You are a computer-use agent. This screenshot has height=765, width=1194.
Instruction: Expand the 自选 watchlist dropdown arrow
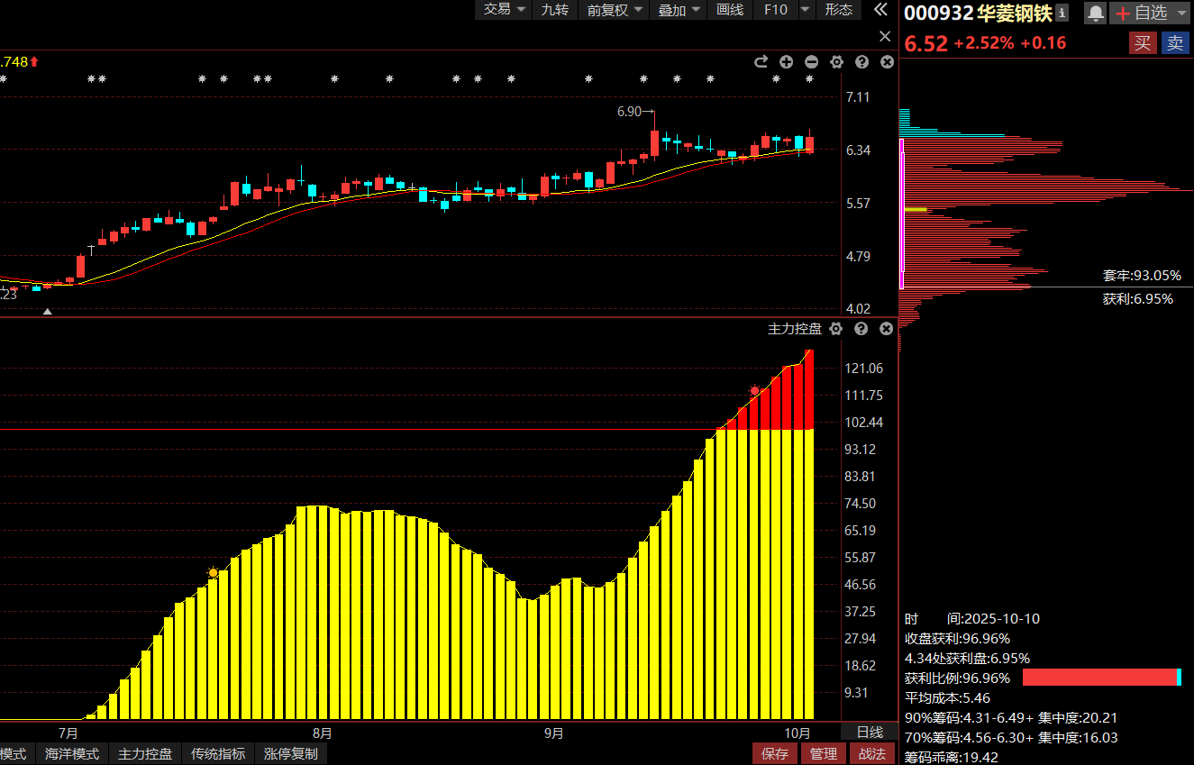tap(1181, 14)
